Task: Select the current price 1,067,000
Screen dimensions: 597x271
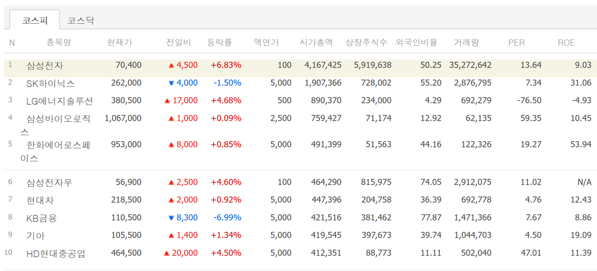Action: [123, 118]
